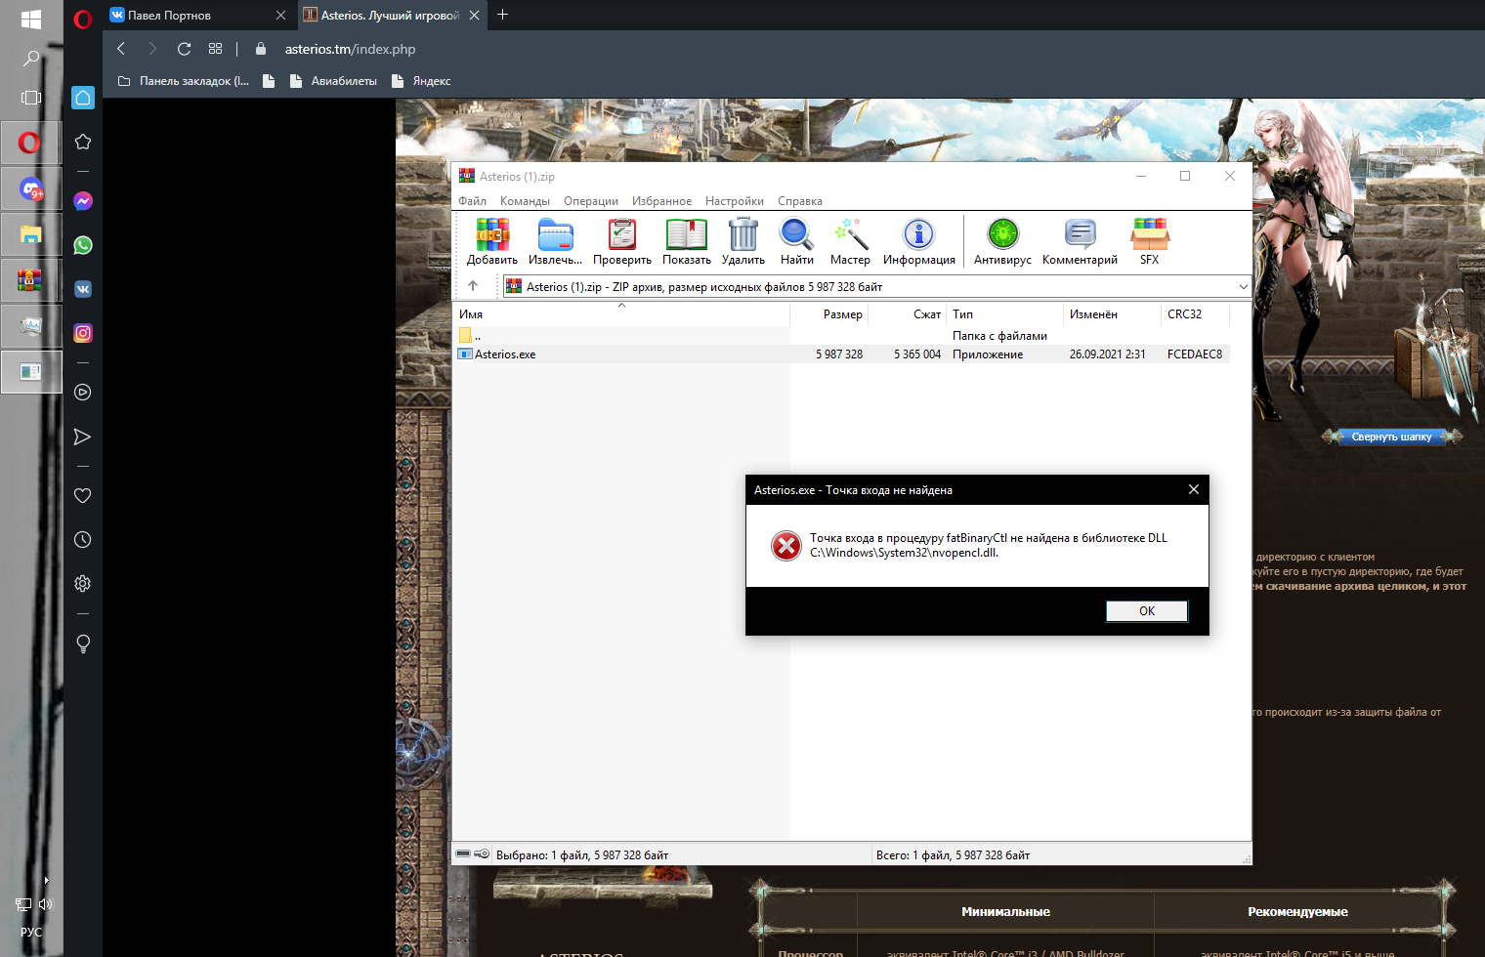The width and height of the screenshot is (1485, 957).
Task: Open the Windows Start menu
Action: tap(31, 19)
